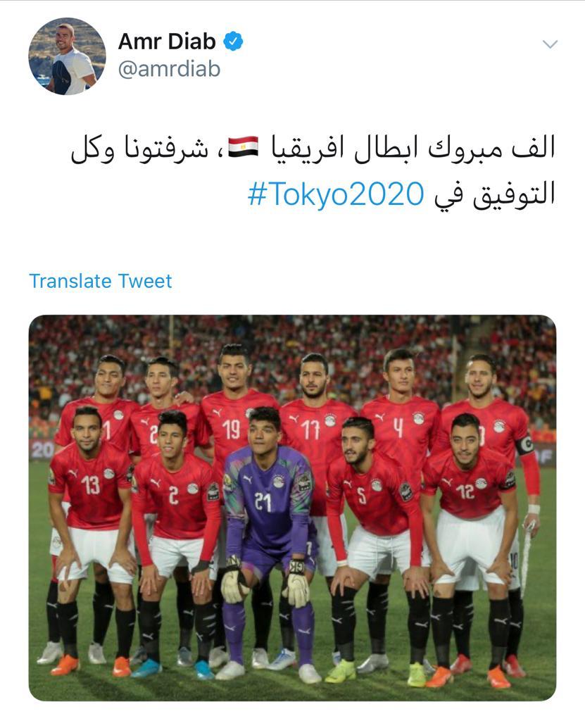
Task: Click the blue verified badge
Action: [233, 42]
